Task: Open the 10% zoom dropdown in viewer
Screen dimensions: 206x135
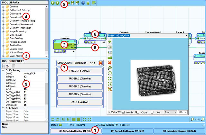Action: click(183, 112)
